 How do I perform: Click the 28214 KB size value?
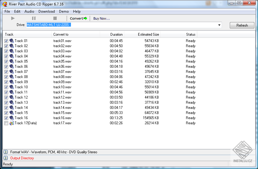tap(152, 123)
